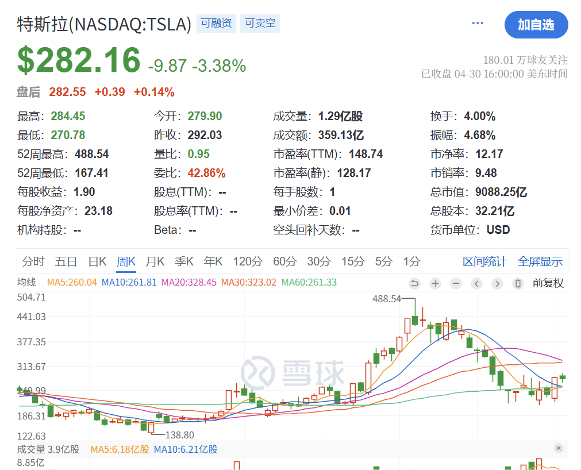581x470 pixels.
Task: Click the 成交量 value 1.29亿股
Action: pyautogui.click(x=340, y=116)
